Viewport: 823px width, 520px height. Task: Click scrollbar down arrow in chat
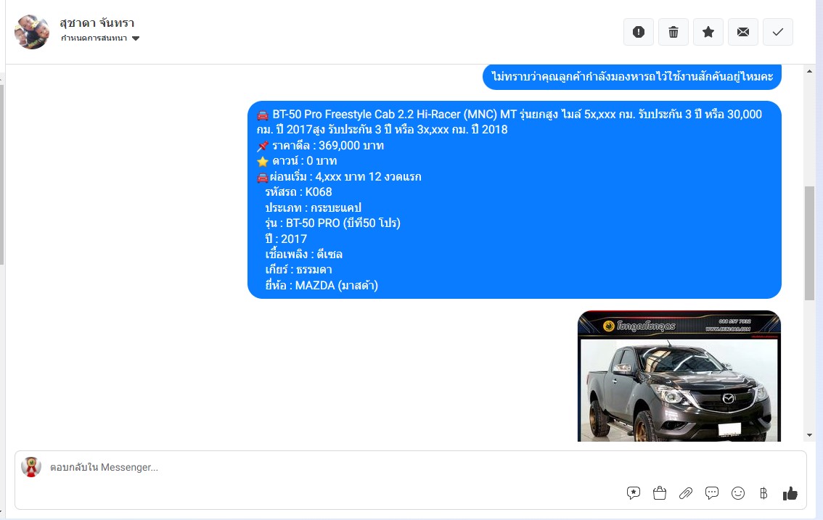[x=809, y=435]
